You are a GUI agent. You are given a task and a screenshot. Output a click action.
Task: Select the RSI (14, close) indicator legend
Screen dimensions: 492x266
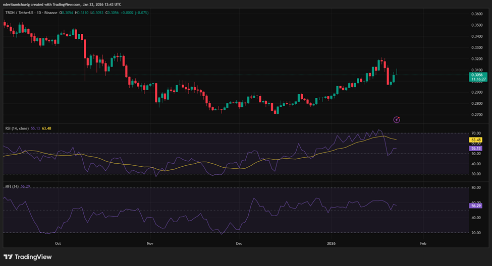[x=16, y=128]
